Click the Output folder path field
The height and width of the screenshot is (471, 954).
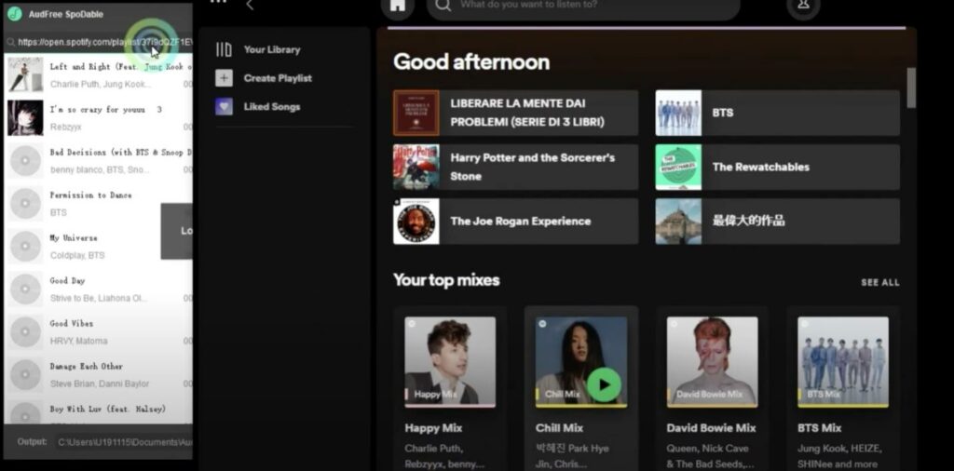[124, 442]
